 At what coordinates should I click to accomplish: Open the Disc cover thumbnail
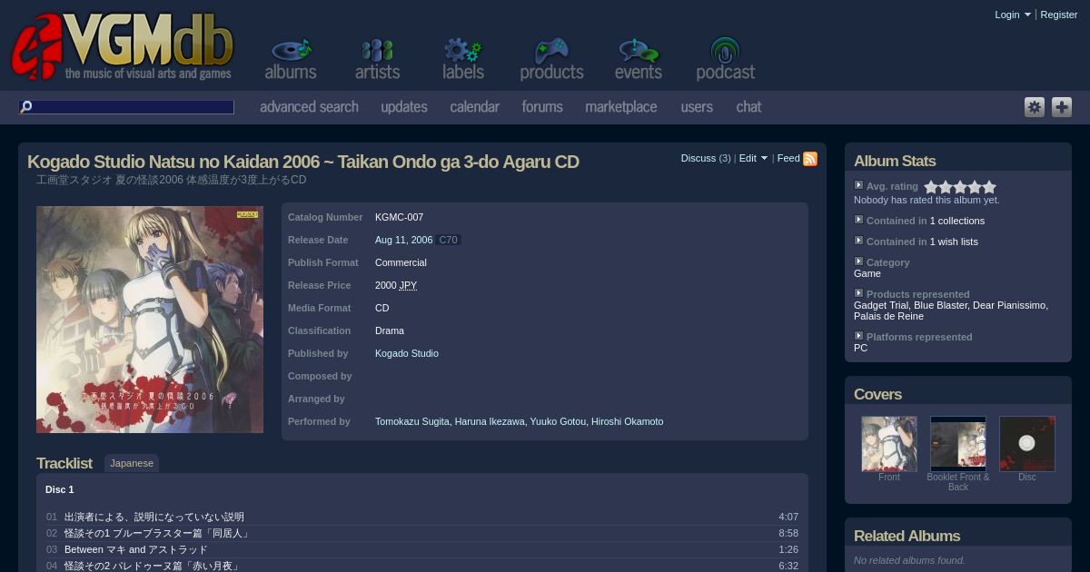point(1027,443)
